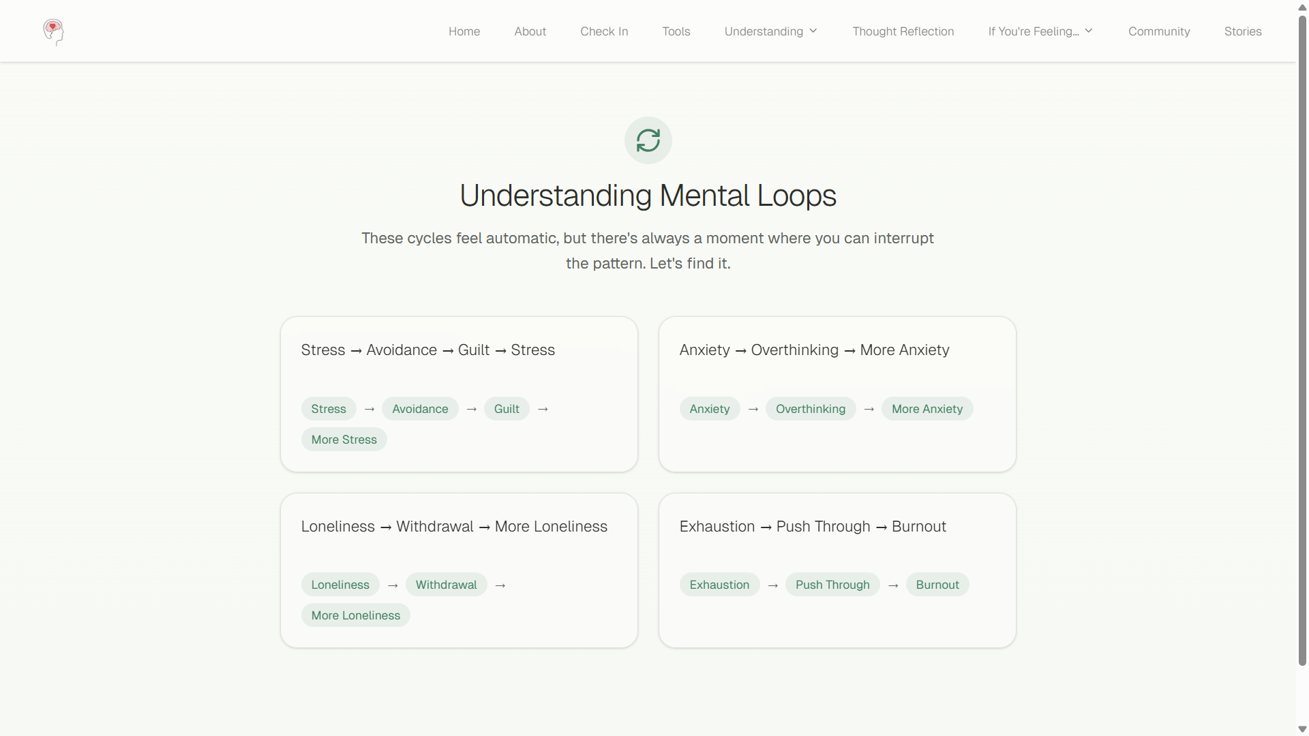Click the More Anxiety pill tag

927,409
